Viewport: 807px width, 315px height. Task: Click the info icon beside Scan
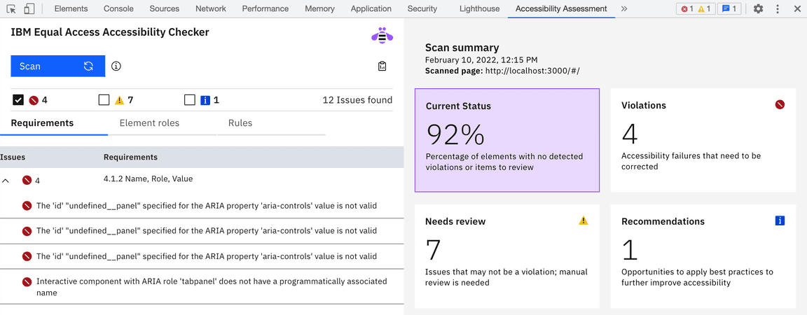[116, 66]
